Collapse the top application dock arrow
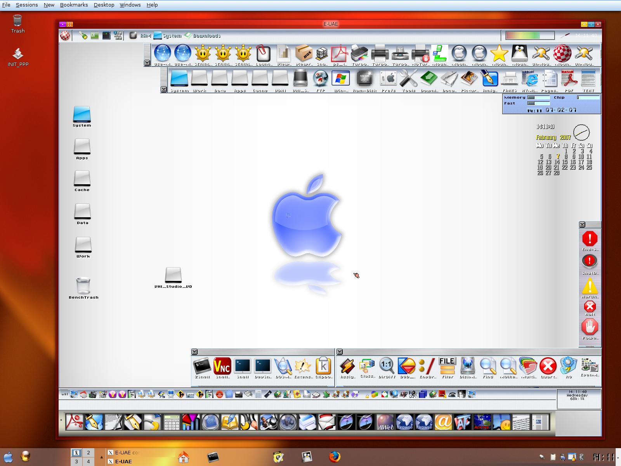621x466 pixels. pyautogui.click(x=147, y=63)
